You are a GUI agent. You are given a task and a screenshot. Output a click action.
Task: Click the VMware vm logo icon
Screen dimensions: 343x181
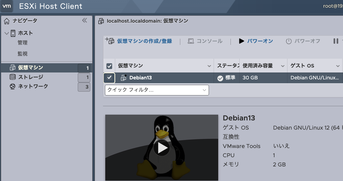[x=7, y=6]
